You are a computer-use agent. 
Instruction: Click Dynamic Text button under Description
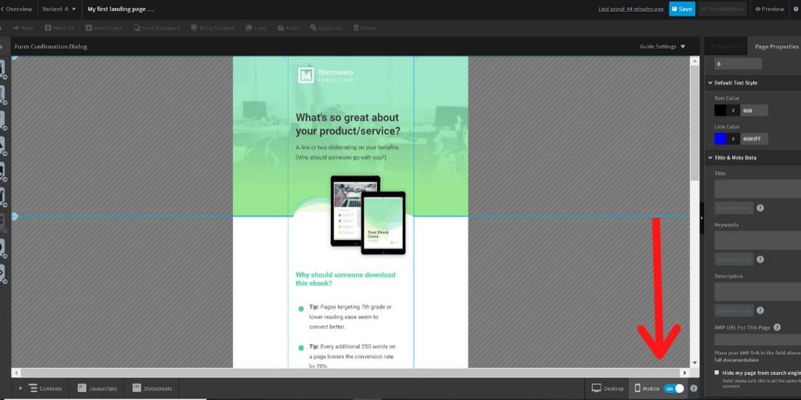pyautogui.click(x=734, y=310)
